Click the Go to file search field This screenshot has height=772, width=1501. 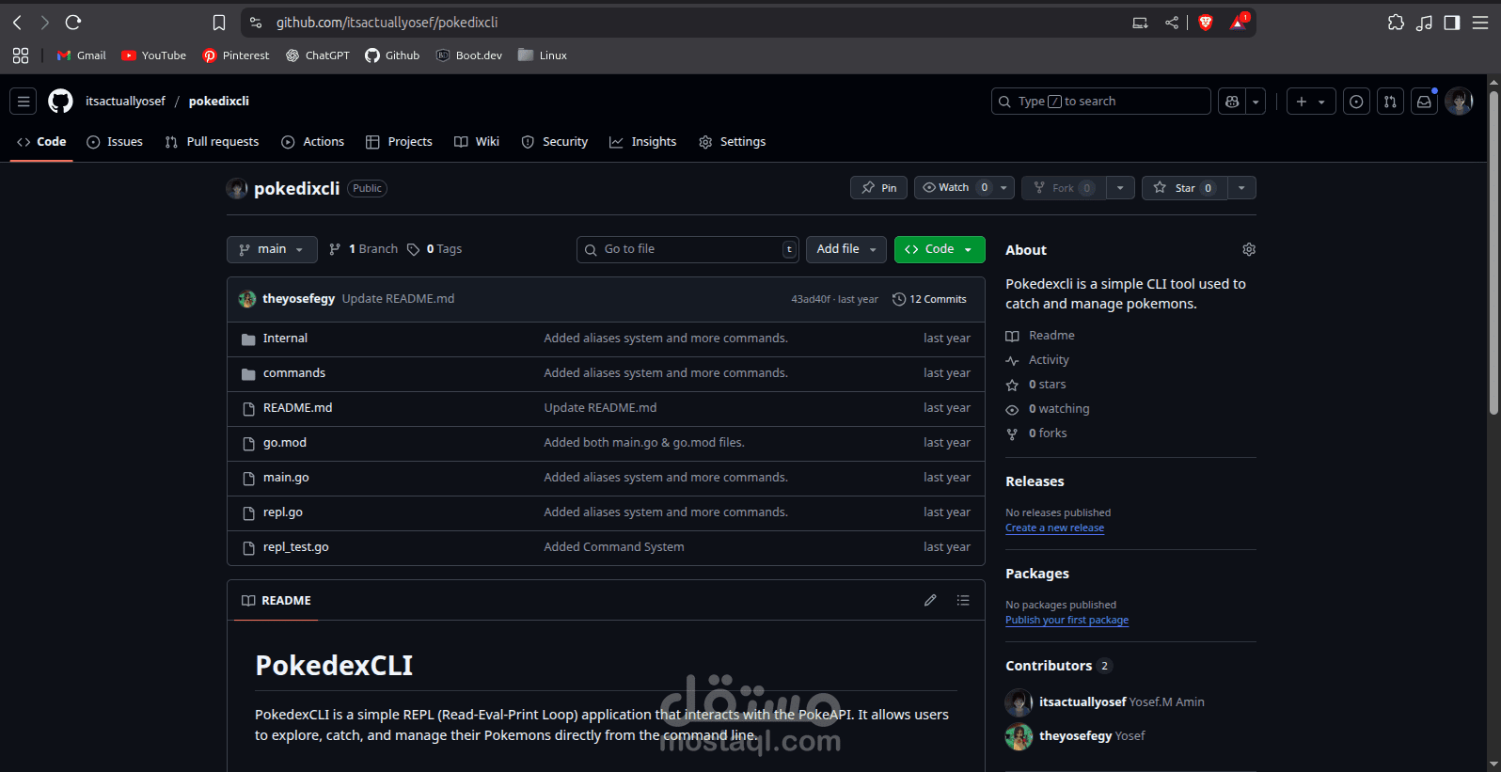click(687, 249)
